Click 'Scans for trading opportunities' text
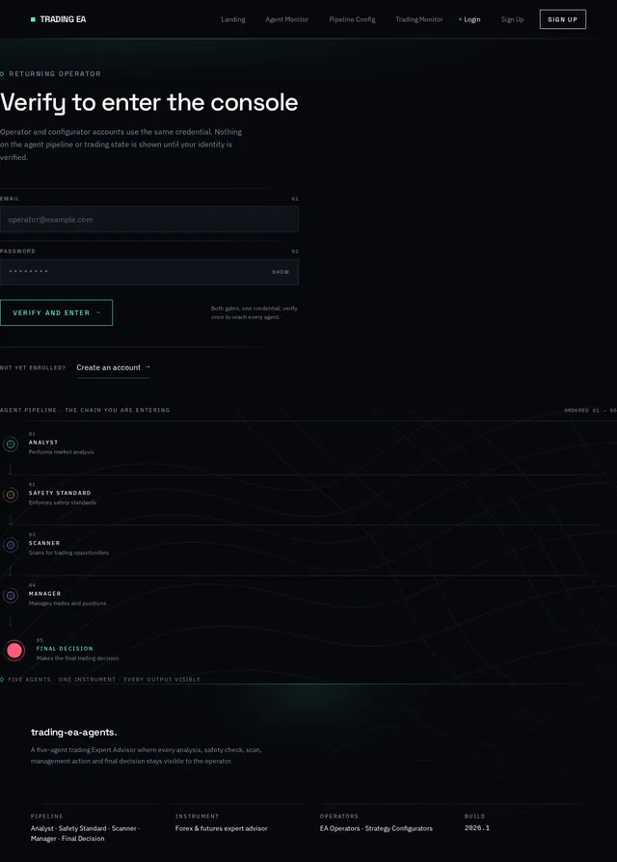 (68, 552)
